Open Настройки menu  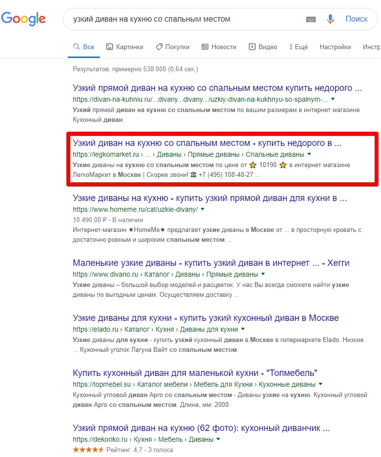tap(335, 47)
